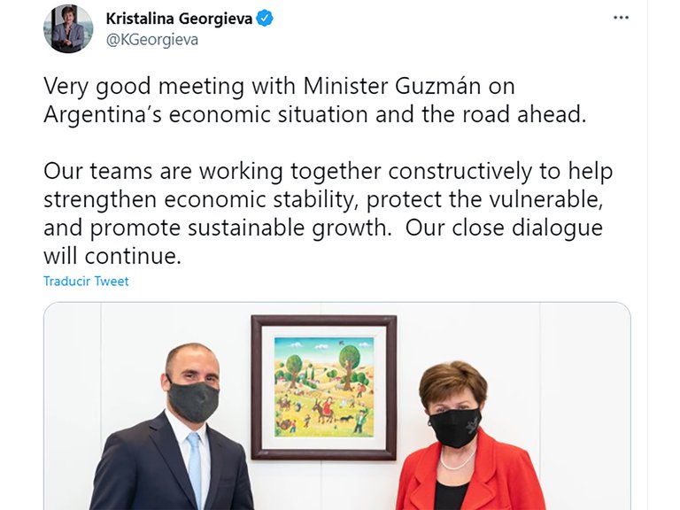Click the word "Argentina's" in the tweet
Image resolution: width=680 pixels, height=510 pixels.
[x=103, y=114]
